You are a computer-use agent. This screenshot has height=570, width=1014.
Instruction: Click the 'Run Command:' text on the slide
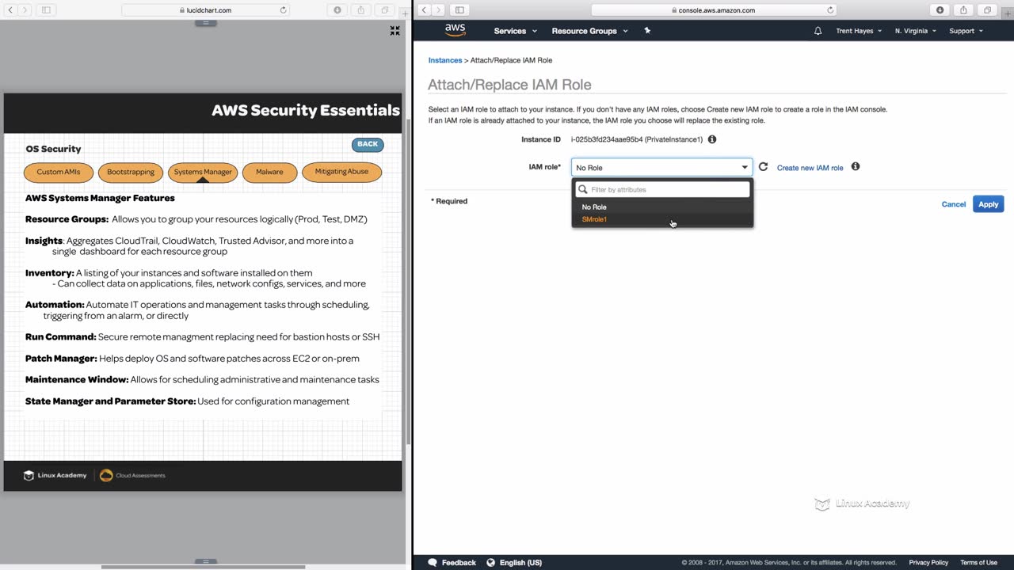(x=60, y=336)
